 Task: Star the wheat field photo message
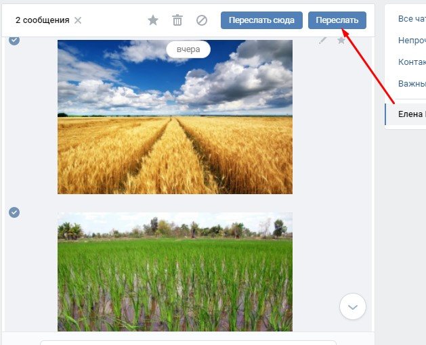click(x=341, y=41)
